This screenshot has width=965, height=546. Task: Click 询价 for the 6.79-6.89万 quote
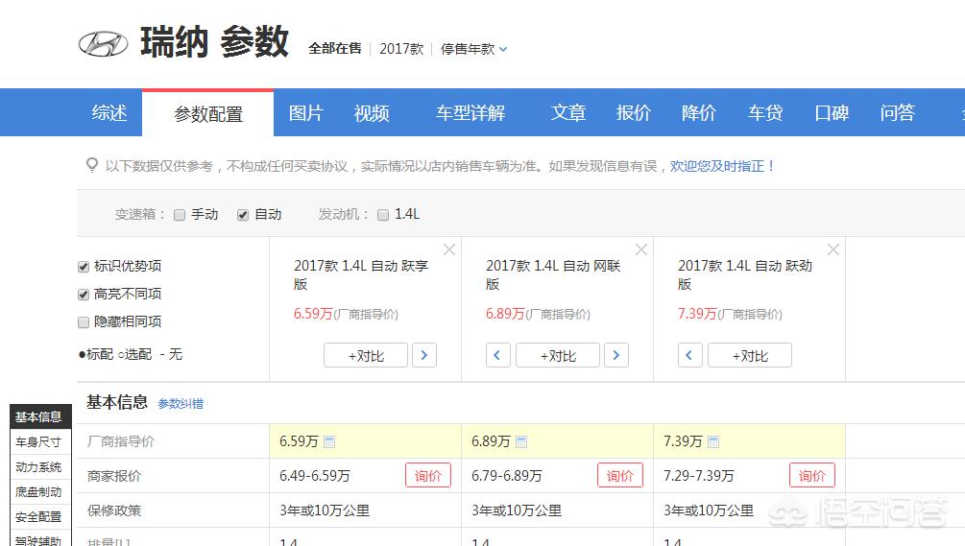(619, 475)
